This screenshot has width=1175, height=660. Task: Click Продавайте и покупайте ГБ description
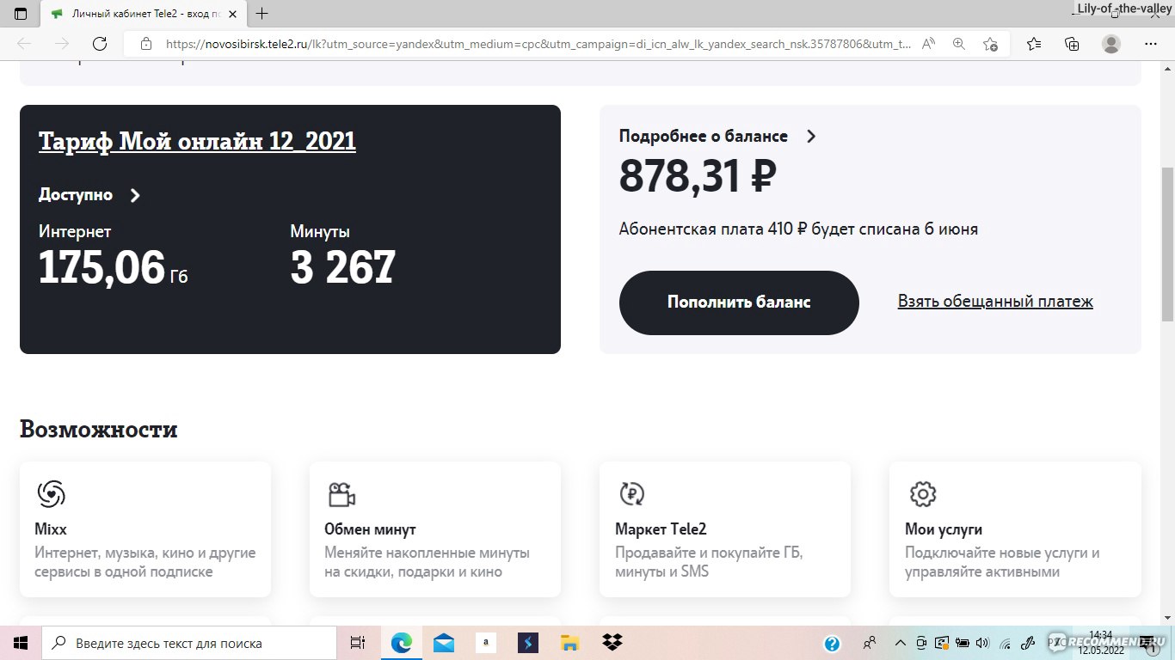coord(709,562)
